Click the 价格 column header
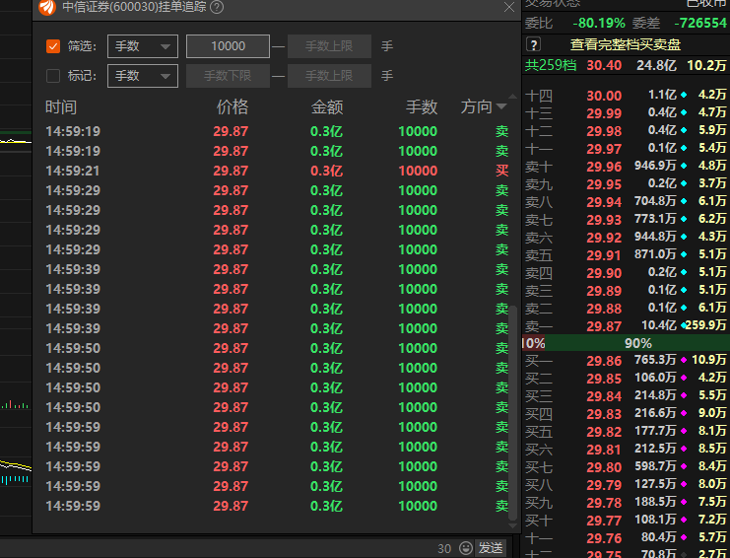This screenshot has height=558, width=730. (232, 107)
